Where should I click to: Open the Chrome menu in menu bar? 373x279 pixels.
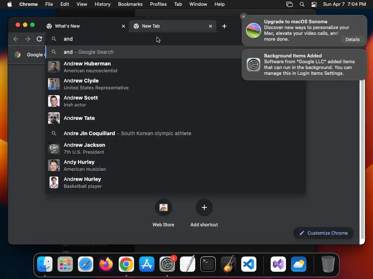(28, 4)
